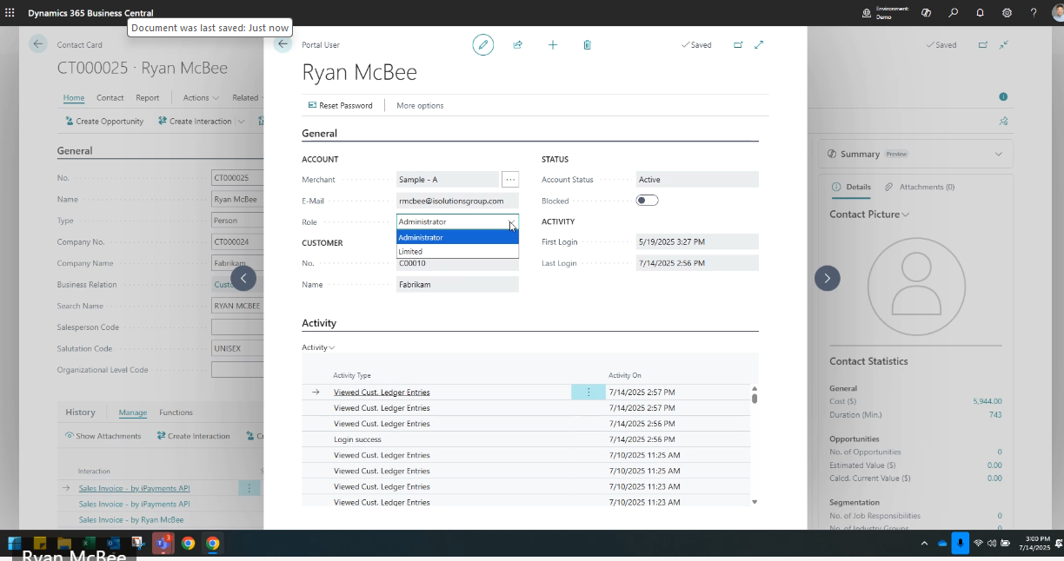Click the plus icon to create new record
This screenshot has width=1064, height=561.
553,45
